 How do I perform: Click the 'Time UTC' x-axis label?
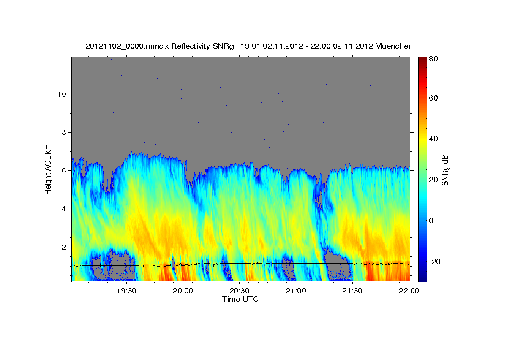(240, 299)
